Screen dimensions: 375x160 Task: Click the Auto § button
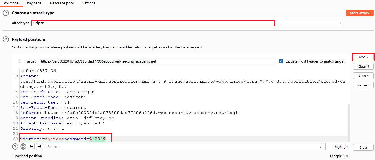pos(363,76)
